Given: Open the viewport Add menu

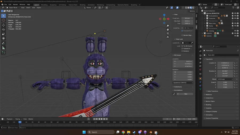Looking at the screenshot, I should (33, 8).
